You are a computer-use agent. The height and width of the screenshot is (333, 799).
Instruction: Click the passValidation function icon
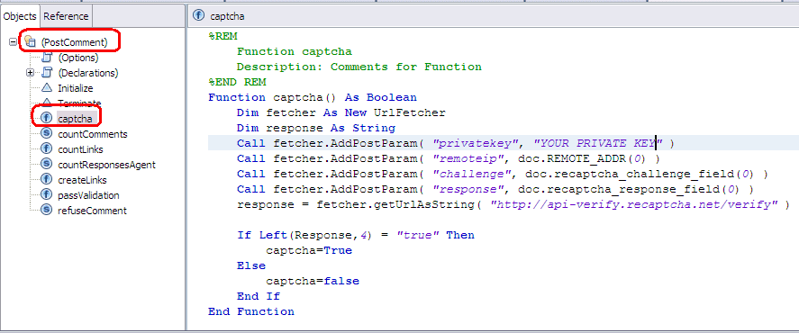pyautogui.click(x=47, y=194)
